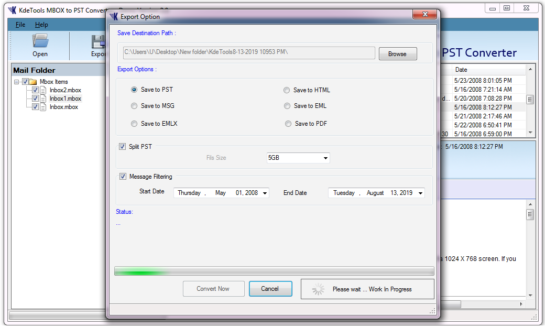545x327 pixels.
Task: Click the Inbox1.mbox file icon
Action: 43,99
